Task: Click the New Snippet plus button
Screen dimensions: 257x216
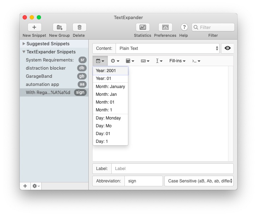Action: tap(34, 27)
